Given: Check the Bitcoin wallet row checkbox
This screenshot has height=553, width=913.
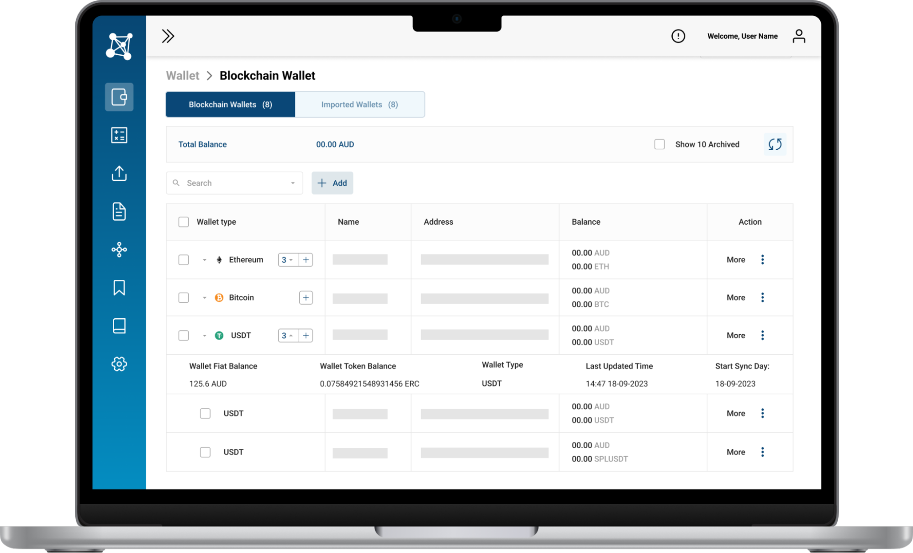Looking at the screenshot, I should [x=183, y=297].
